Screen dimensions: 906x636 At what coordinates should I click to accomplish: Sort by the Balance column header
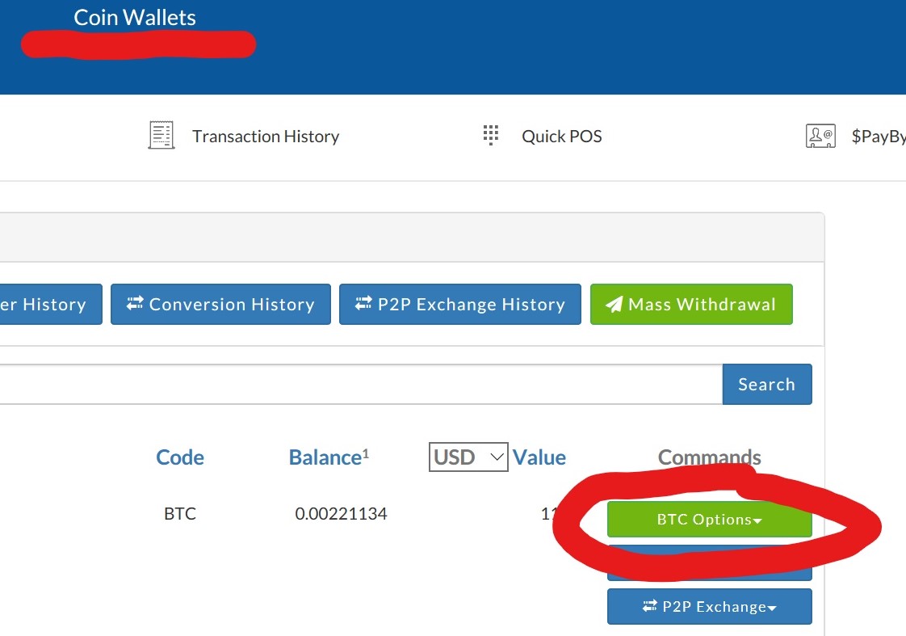(x=328, y=457)
